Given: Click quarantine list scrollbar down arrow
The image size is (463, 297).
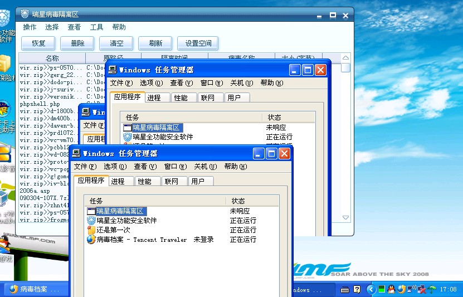Looking at the screenshot, I should (345, 217).
